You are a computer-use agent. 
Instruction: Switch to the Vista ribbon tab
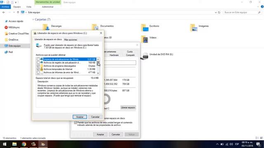coord(28,7)
